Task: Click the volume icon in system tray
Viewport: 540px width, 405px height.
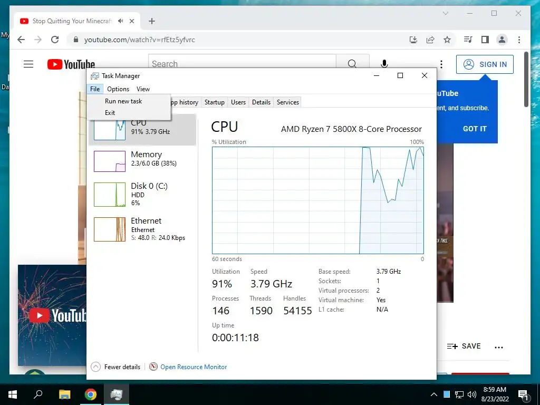Action: pyautogui.click(x=472, y=394)
